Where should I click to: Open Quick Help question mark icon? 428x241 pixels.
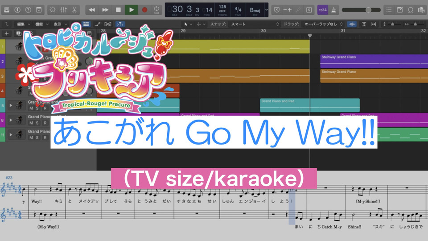tap(28, 10)
